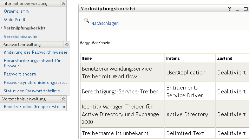
Task: Click the magnifying glass lookup icon
Action: click(86, 20)
